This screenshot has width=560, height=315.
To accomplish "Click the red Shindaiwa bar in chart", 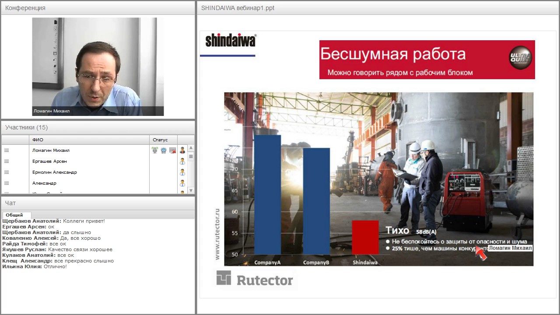I will click(x=365, y=237).
